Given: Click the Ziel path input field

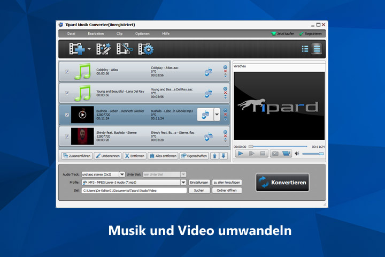Looking at the screenshot, I should point(134,191).
